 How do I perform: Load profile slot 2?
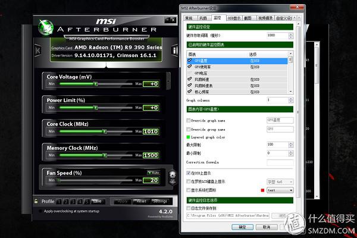click(x=66, y=201)
